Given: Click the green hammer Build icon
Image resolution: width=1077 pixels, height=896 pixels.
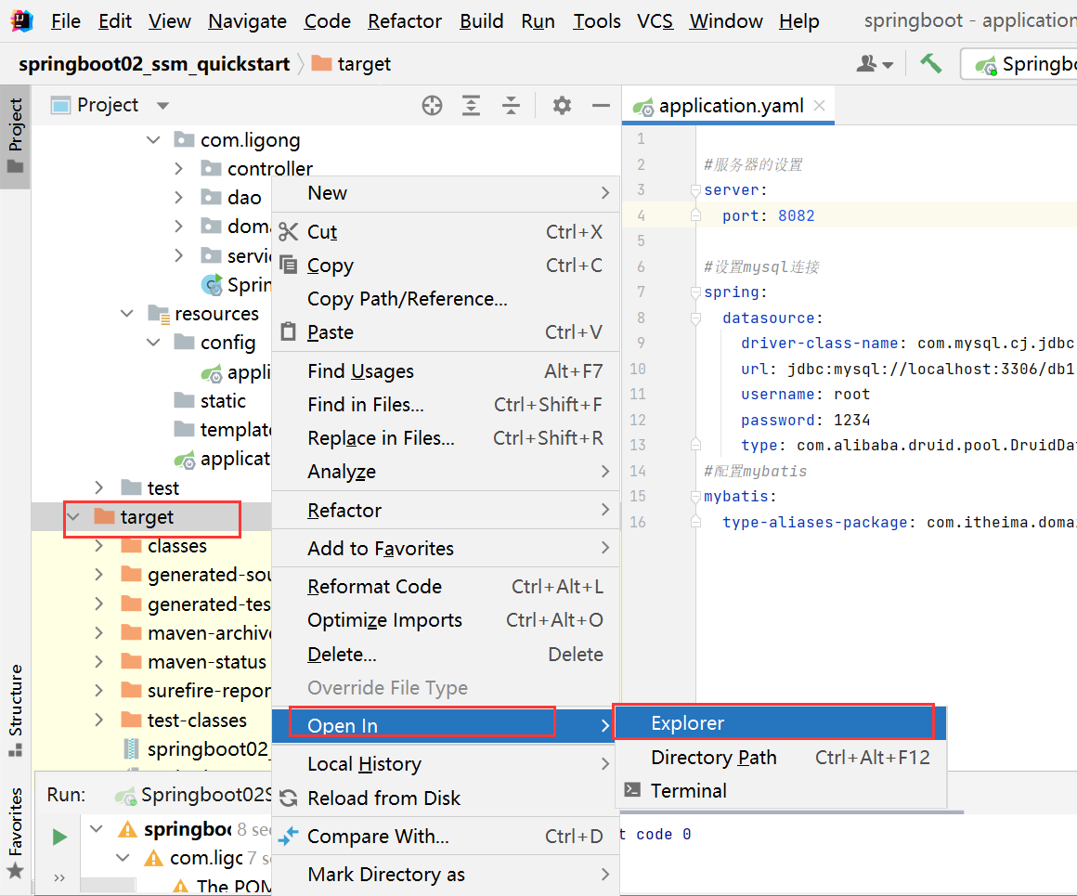Looking at the screenshot, I should [930, 64].
